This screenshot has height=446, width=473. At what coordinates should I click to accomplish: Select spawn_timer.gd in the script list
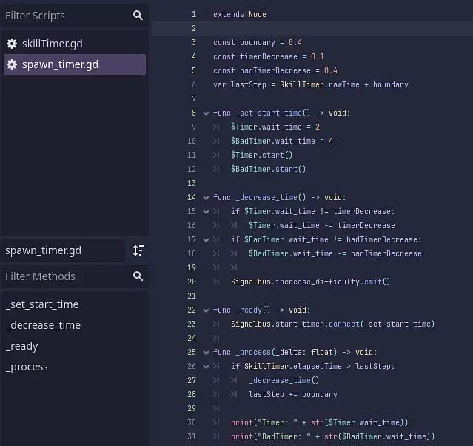click(59, 64)
